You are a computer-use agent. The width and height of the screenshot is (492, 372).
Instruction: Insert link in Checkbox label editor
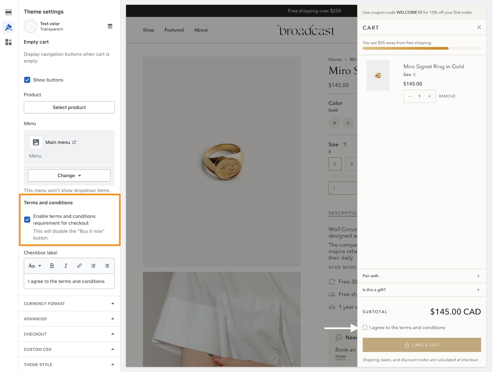[x=79, y=266]
